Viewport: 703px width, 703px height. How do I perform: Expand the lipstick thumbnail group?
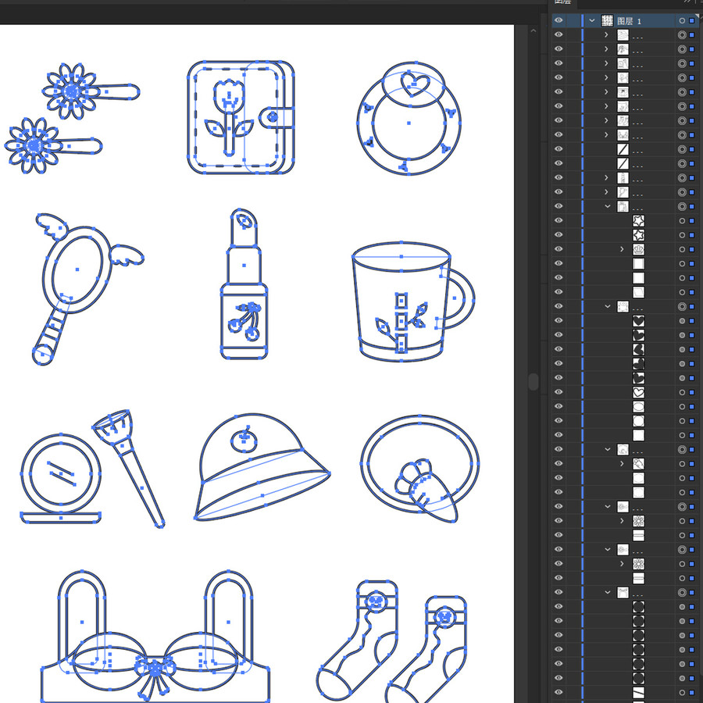tap(607, 177)
